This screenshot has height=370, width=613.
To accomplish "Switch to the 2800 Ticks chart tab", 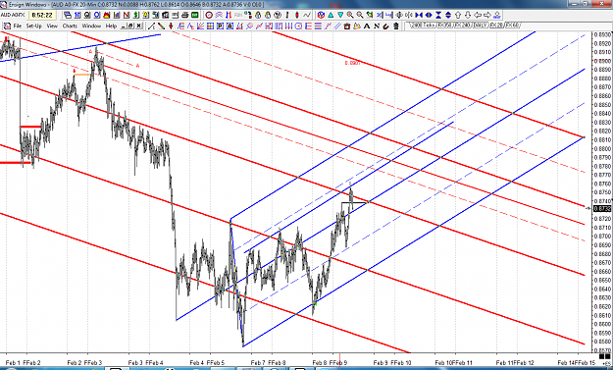I will coord(423,26).
